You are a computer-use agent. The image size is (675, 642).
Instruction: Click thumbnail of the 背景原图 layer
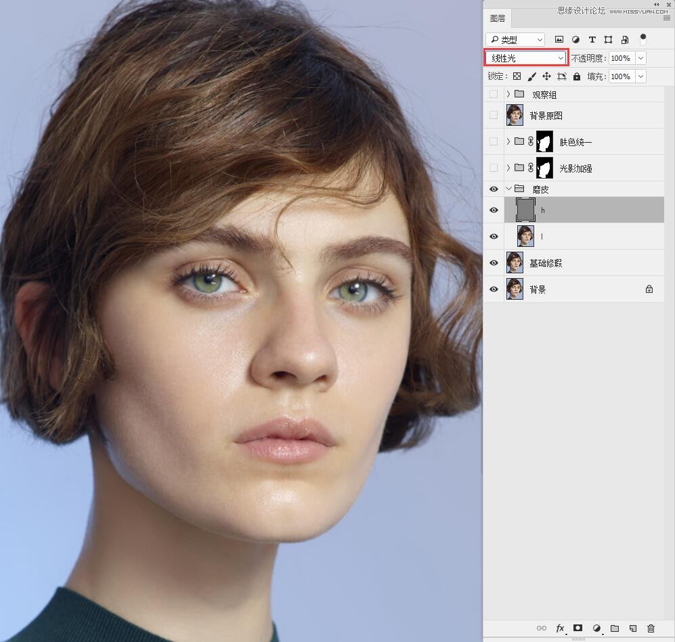point(515,115)
